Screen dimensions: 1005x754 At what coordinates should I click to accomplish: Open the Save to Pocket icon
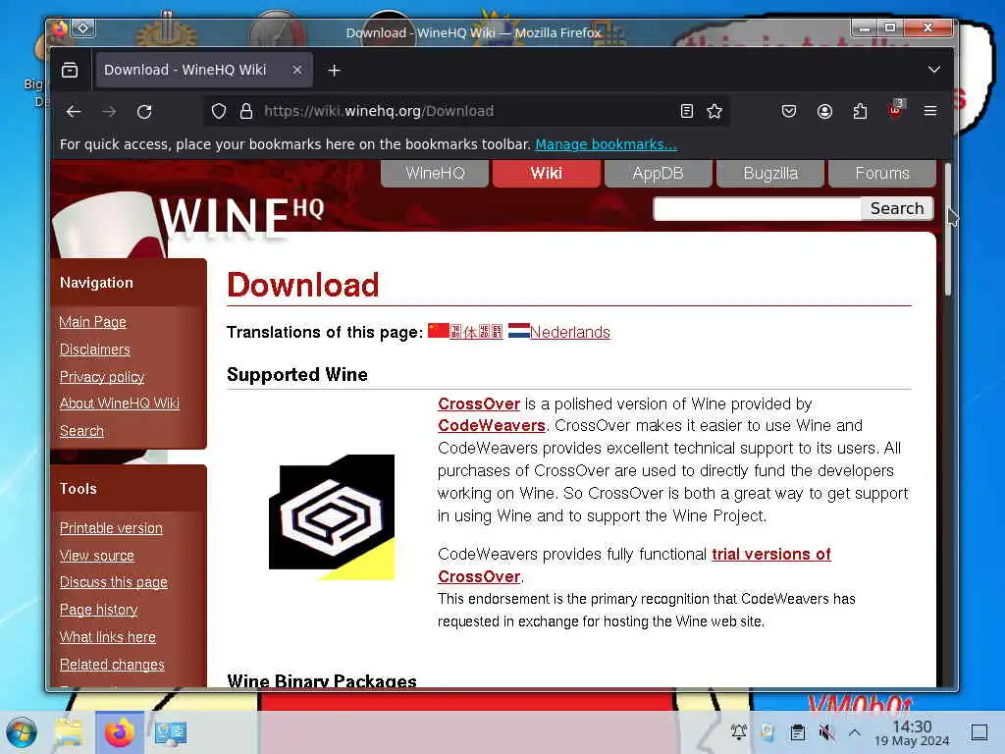(x=789, y=112)
